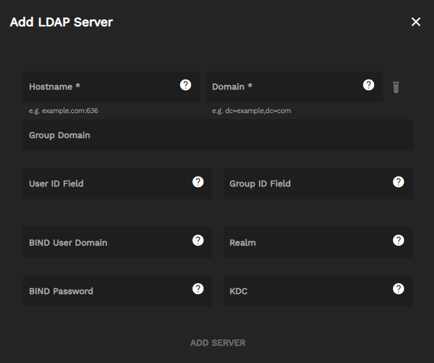Show BIND User Domain help tooltip

coord(198,241)
